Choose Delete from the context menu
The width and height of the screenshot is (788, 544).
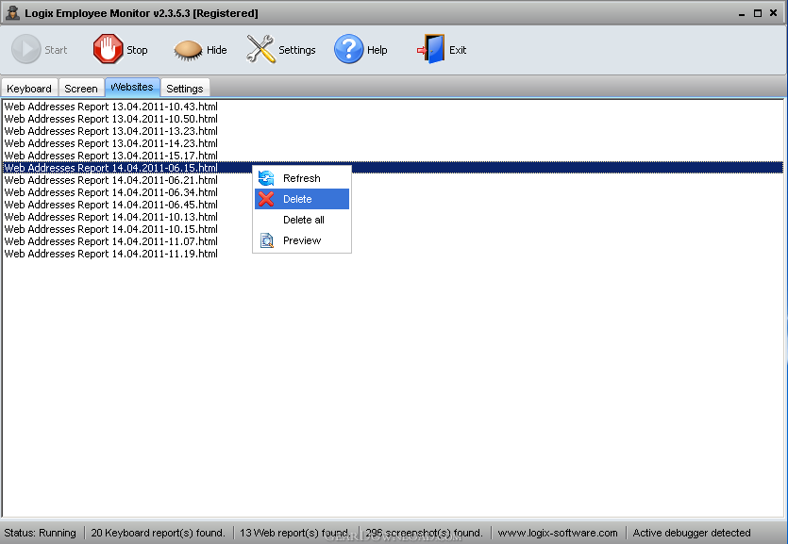coord(302,199)
